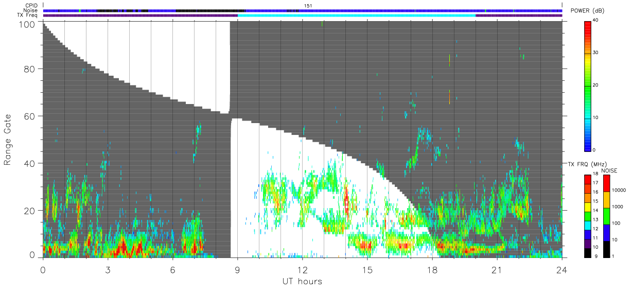Image resolution: width=632 pixels, height=292 pixels.
Task: Click the UT hours axis title
Action: coord(302,282)
